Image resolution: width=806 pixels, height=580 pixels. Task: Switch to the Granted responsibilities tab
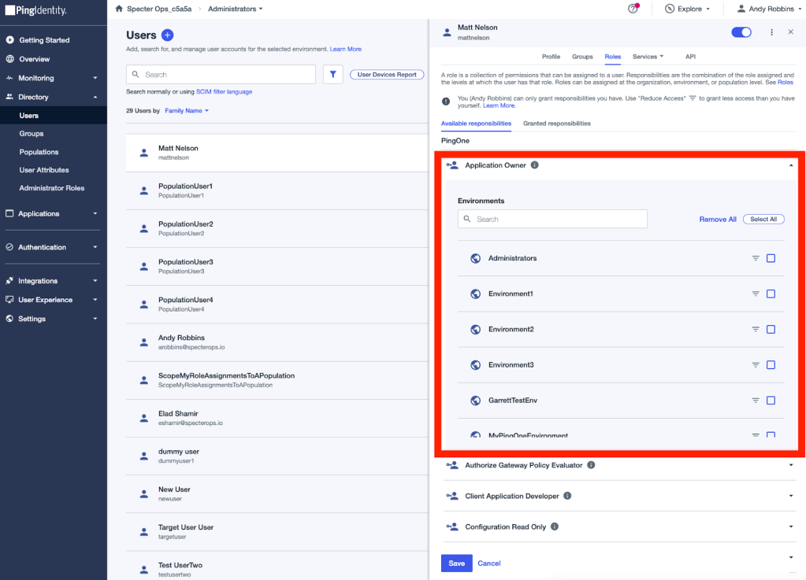556,124
